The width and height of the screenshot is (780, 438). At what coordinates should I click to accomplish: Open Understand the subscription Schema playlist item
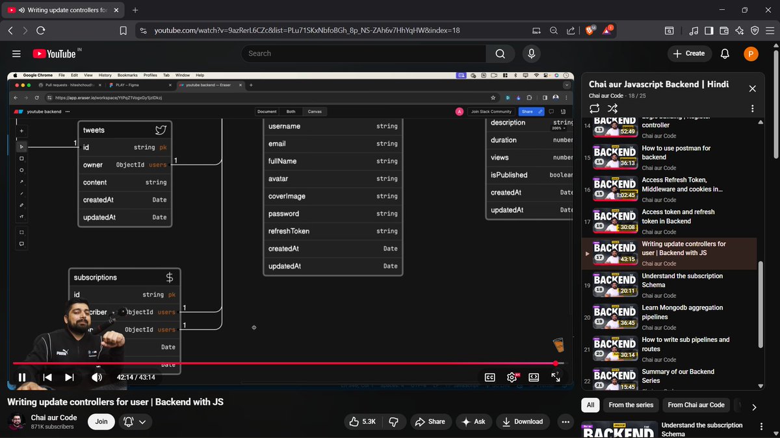(x=669, y=286)
